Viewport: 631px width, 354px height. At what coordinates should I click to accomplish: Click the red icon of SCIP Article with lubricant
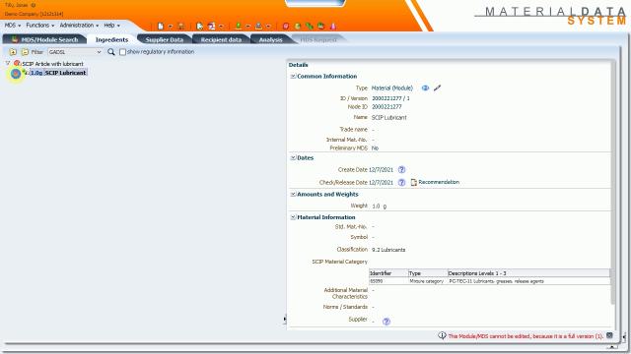point(17,63)
